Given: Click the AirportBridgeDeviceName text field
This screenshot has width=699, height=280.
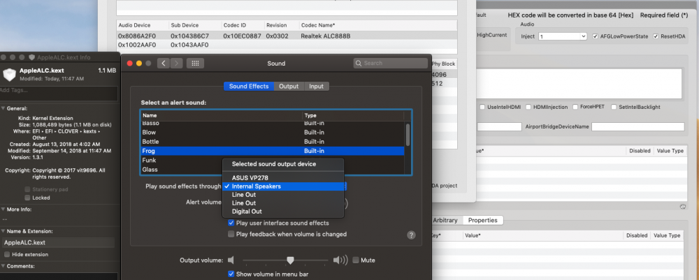Looking at the screenshot, I should 638,127.
